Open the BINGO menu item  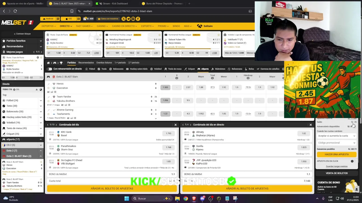click(x=176, y=26)
